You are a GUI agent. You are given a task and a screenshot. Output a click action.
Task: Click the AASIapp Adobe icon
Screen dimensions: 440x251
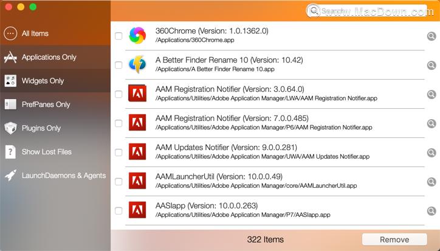137,210
